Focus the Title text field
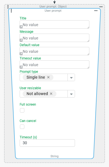This screenshot has height=167, width=109. (x=54, y=24)
